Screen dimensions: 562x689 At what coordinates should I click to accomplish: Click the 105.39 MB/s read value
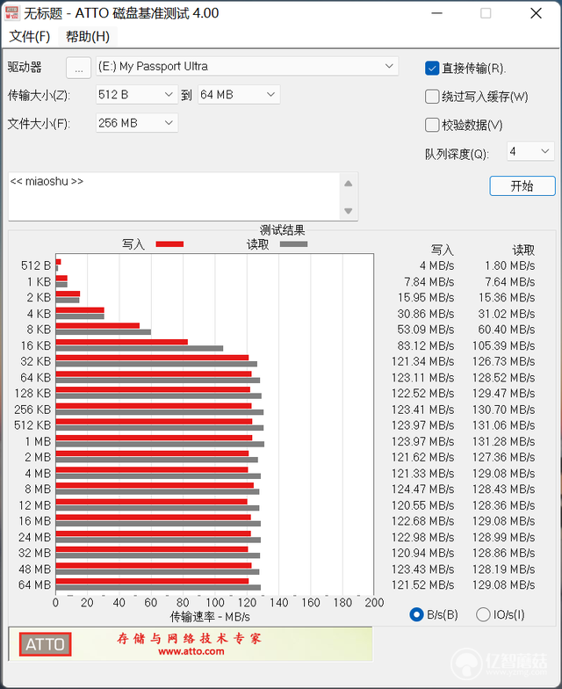(504, 346)
